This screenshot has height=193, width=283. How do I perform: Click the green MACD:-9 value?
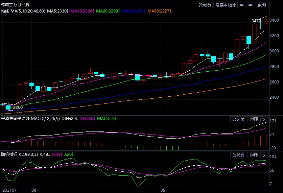(x=107, y=119)
